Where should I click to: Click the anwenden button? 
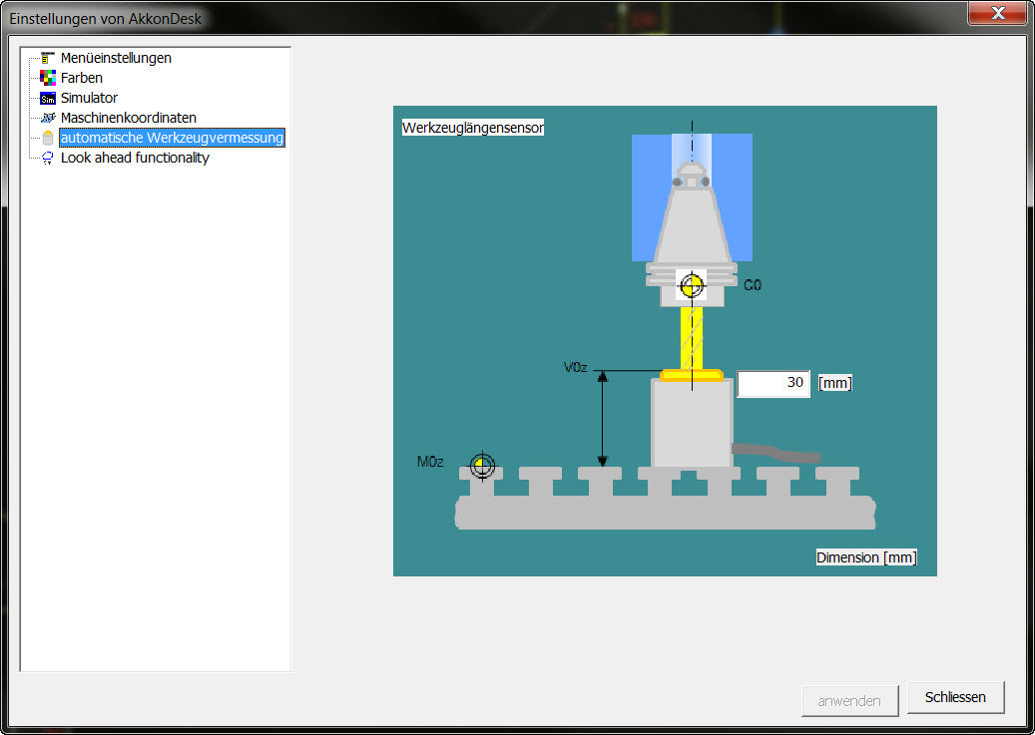coord(849,700)
